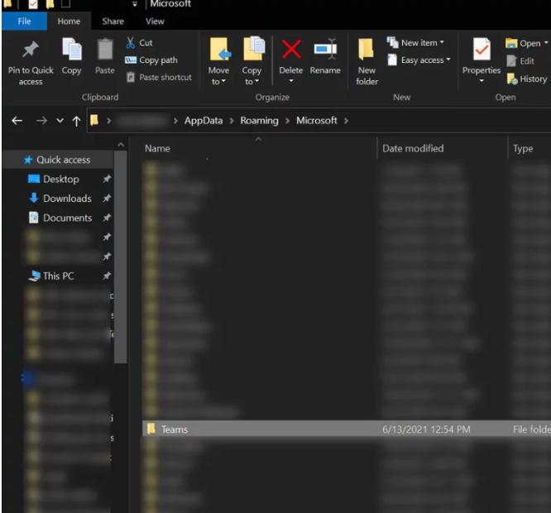
Task: Open the File menu tab
Action: coord(24,22)
